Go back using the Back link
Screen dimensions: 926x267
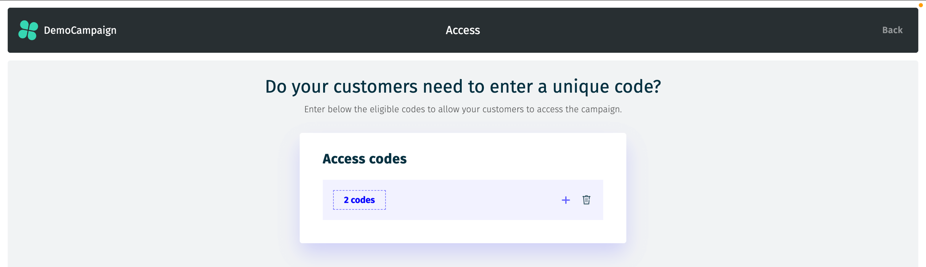point(892,30)
